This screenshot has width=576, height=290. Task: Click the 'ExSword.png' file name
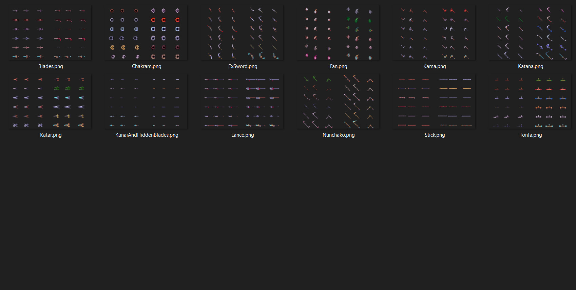pyautogui.click(x=243, y=66)
